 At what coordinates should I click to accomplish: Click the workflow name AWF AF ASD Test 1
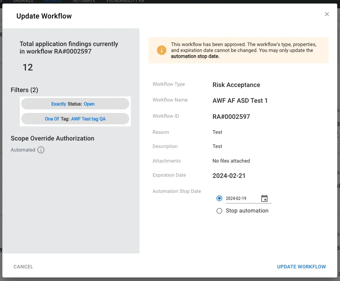pyautogui.click(x=240, y=100)
